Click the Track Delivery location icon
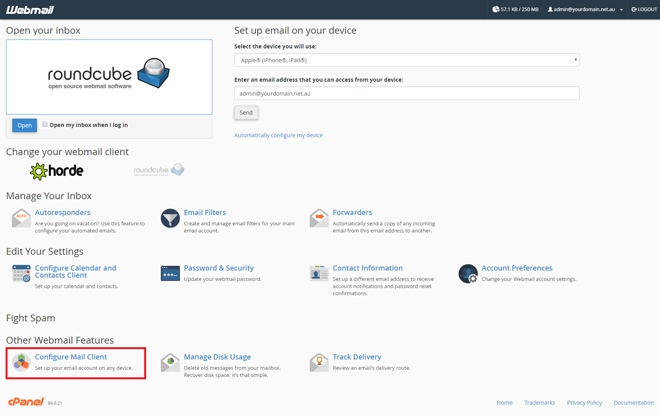This screenshot has width=660, height=415. coord(319,362)
